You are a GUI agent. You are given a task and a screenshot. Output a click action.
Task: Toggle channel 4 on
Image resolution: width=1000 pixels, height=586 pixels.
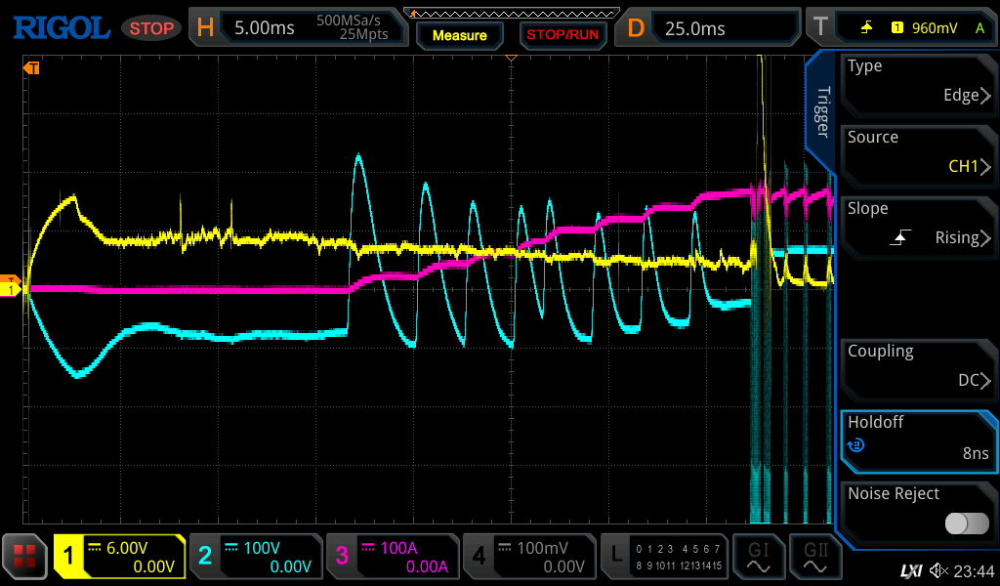[x=527, y=557]
